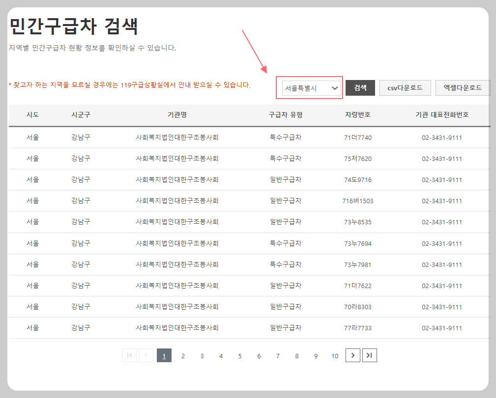Click 기관명 cell in the 75저7620 row
Image resolution: width=496 pixels, height=398 pixels.
[177, 159]
